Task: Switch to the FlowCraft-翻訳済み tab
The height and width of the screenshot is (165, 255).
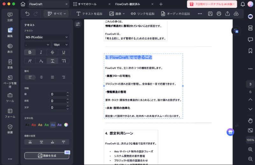Action: pyautogui.click(x=127, y=4)
